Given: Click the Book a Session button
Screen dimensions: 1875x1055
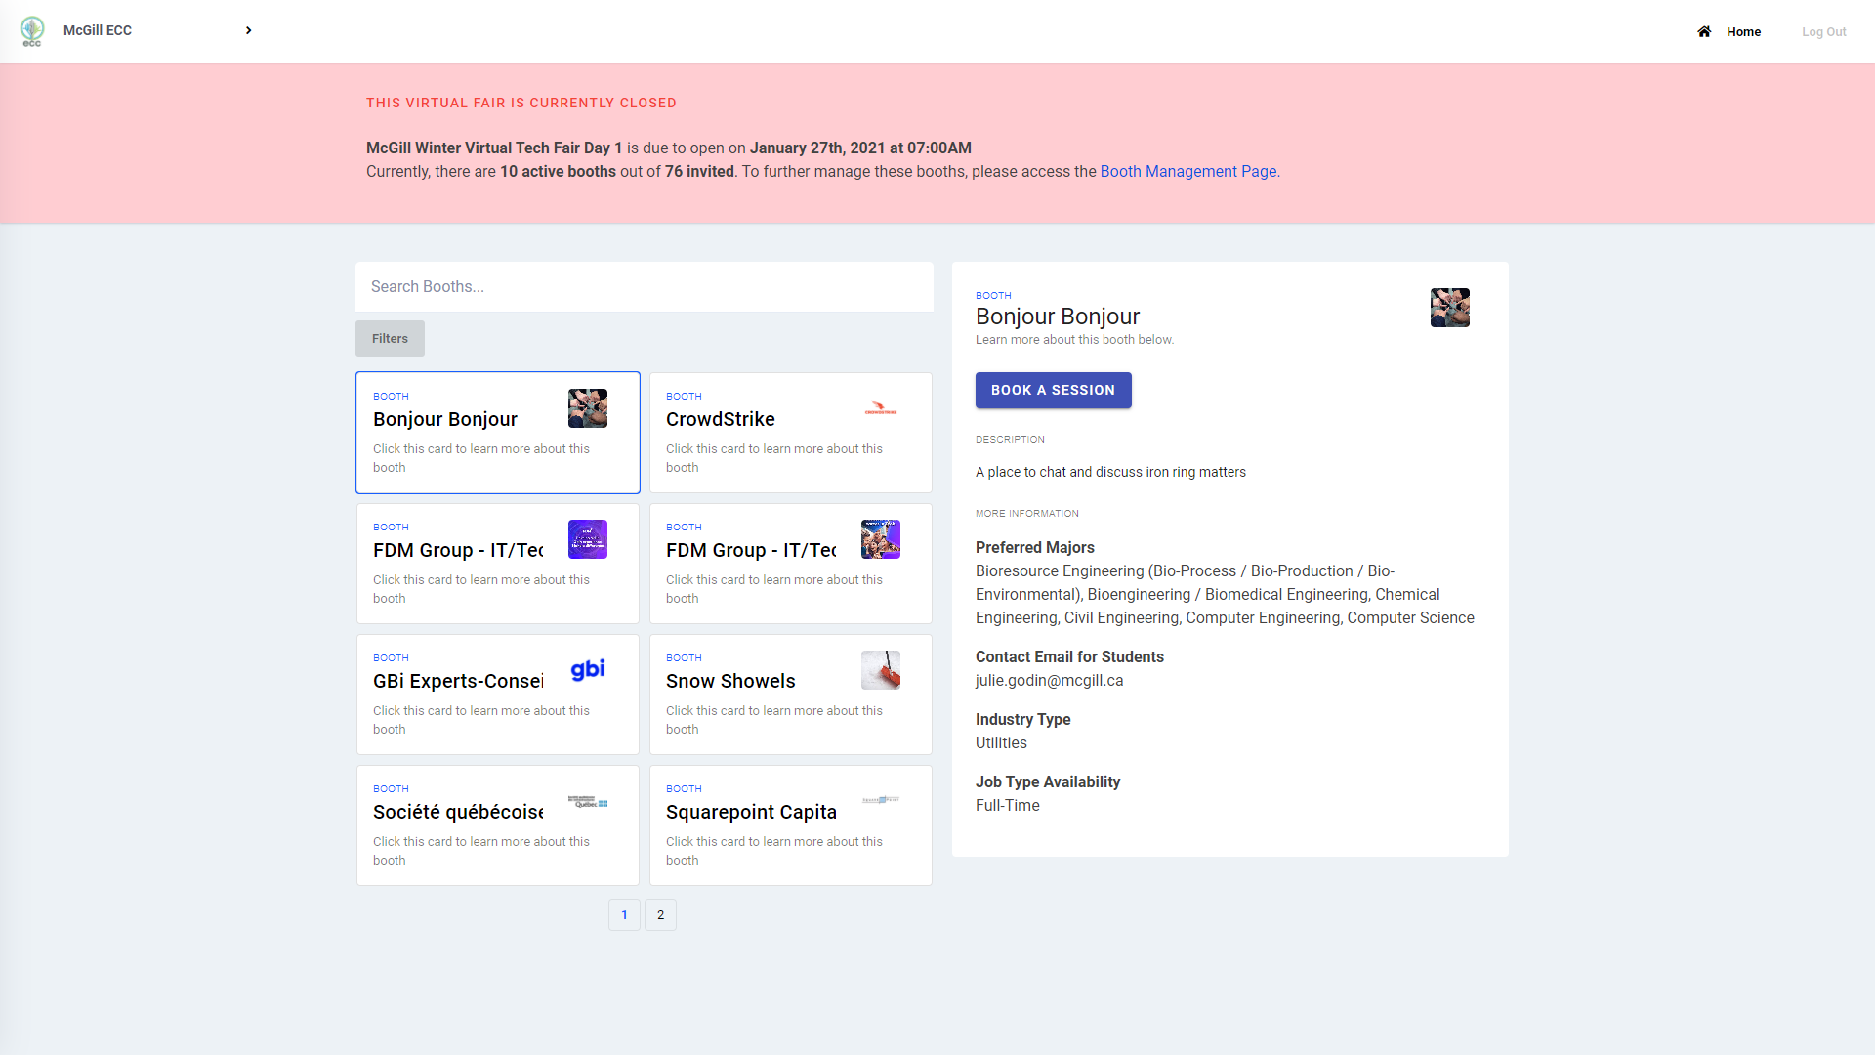Looking at the screenshot, I should (x=1053, y=390).
